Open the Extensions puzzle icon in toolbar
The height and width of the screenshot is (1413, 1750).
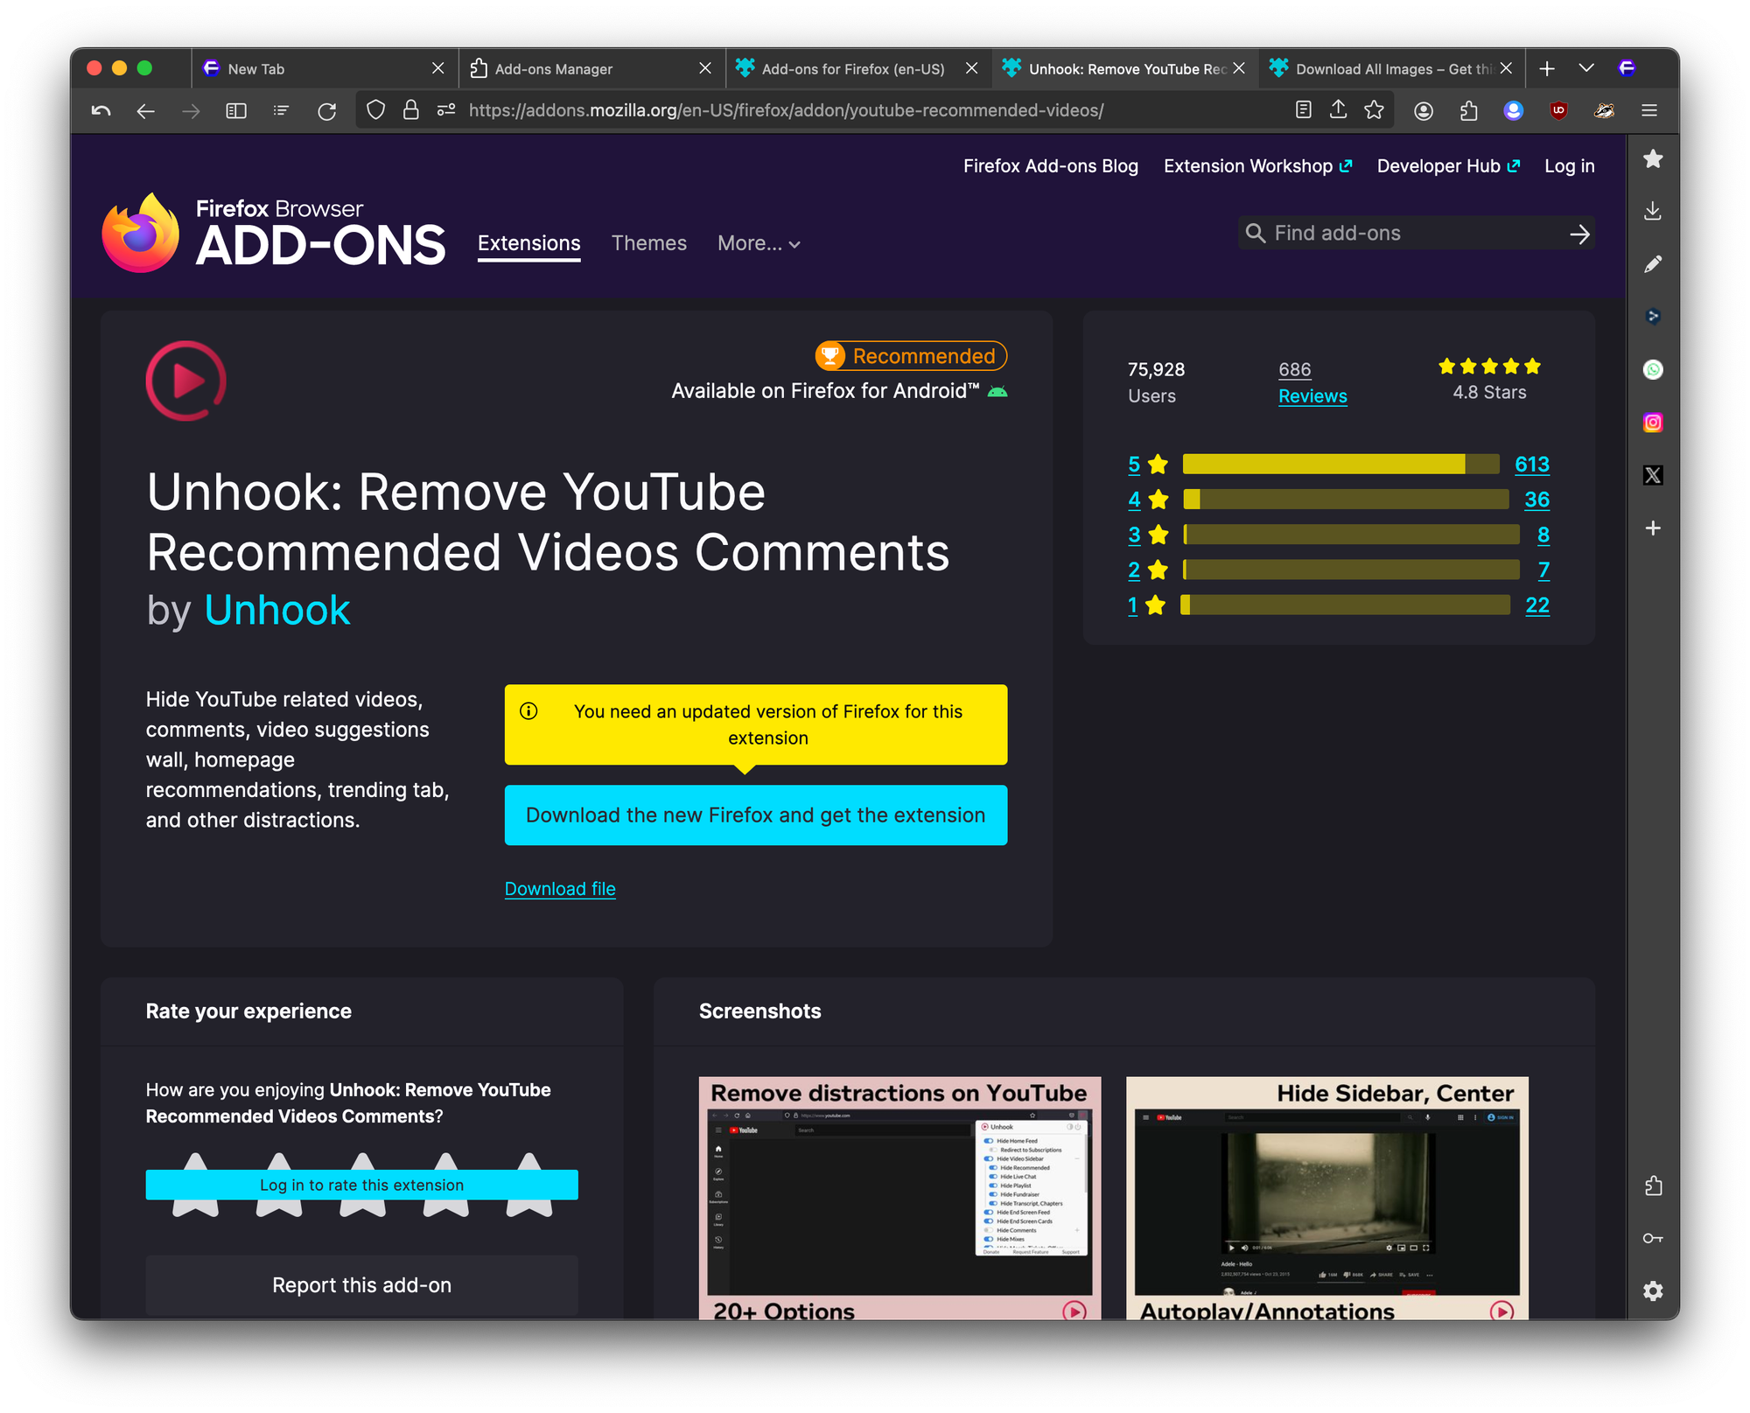coord(1469,111)
